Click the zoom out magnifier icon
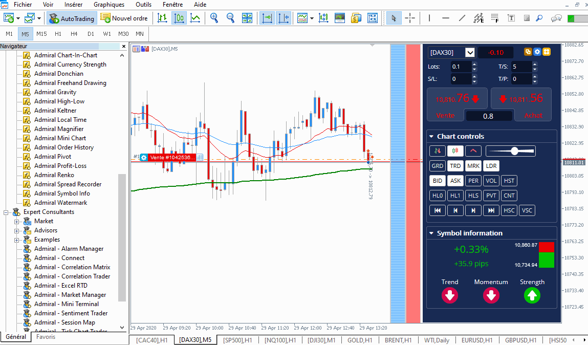This screenshot has height=345, width=588. click(230, 18)
